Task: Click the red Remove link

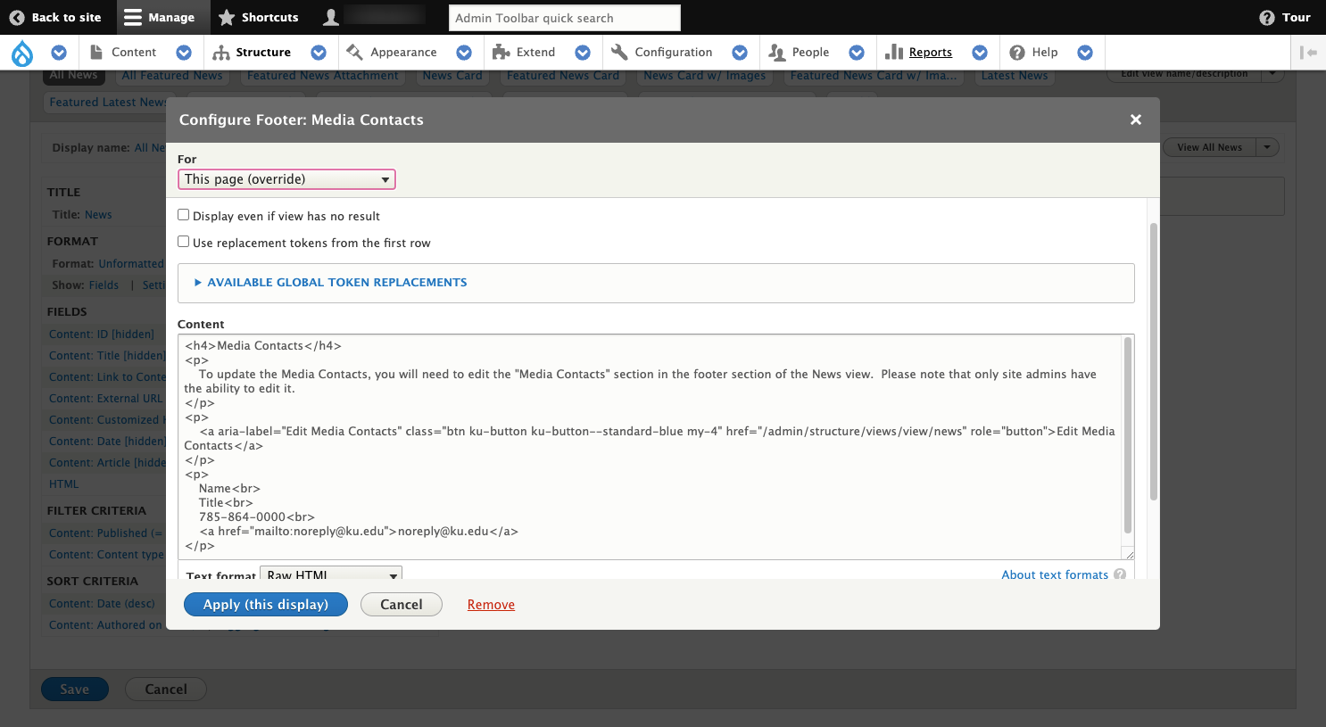Action: (x=491, y=605)
